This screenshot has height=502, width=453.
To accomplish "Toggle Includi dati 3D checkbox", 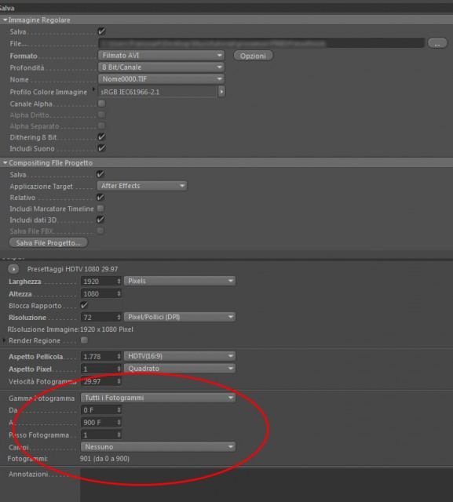I will pyautogui.click(x=100, y=220).
